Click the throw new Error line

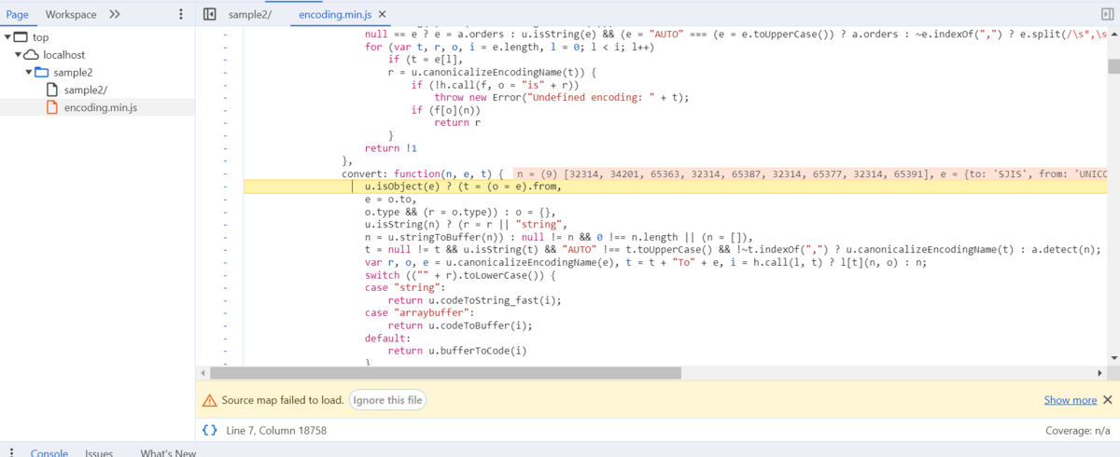click(561, 97)
